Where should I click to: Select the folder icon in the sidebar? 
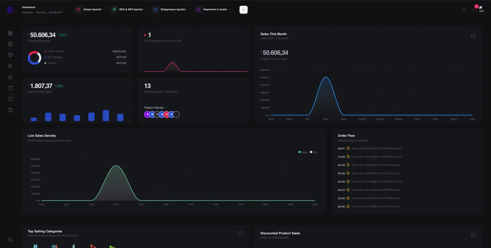pos(10,88)
